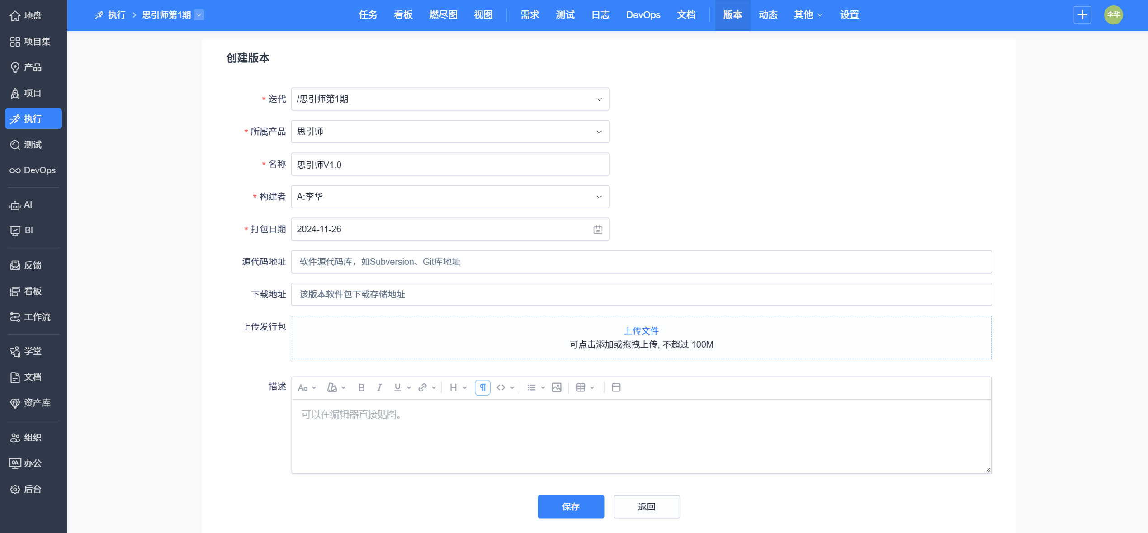Click the 源代码地址 input field

641,262
